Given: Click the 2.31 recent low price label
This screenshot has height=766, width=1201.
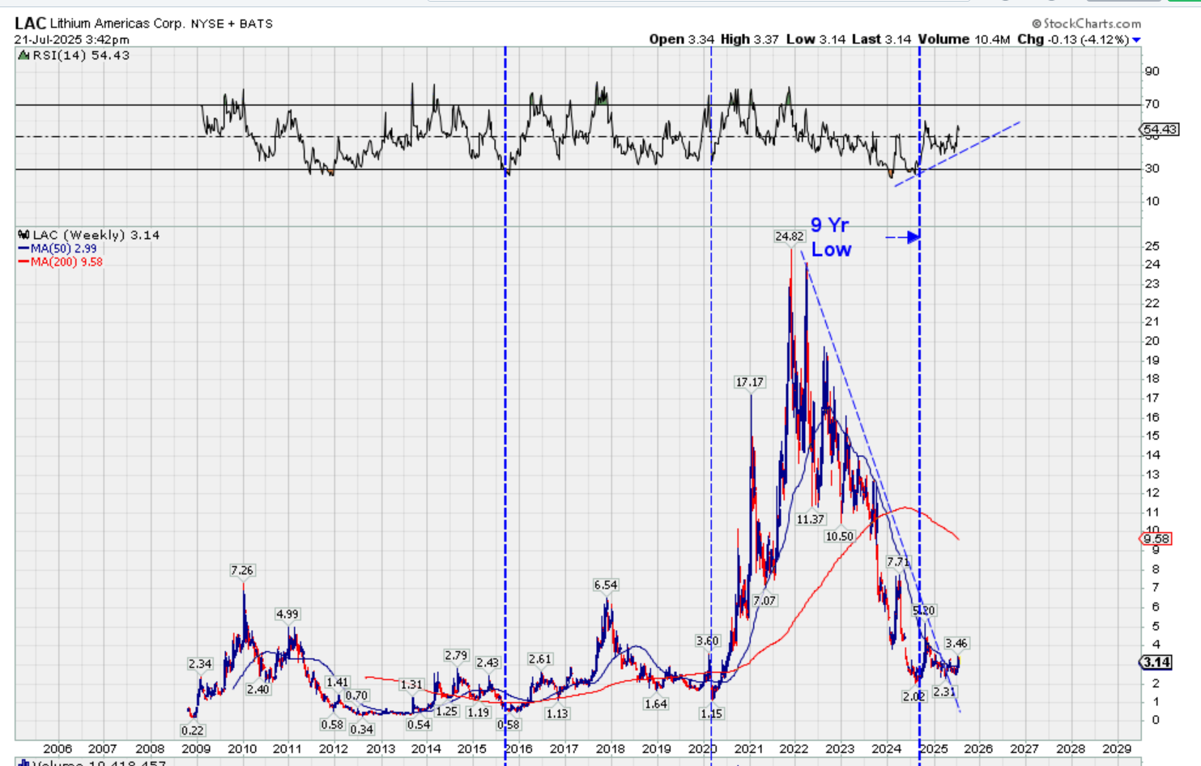Looking at the screenshot, I should (944, 692).
